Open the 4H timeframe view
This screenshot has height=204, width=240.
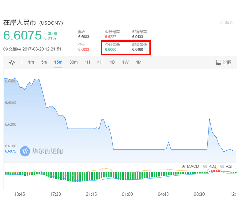click(x=100, y=62)
